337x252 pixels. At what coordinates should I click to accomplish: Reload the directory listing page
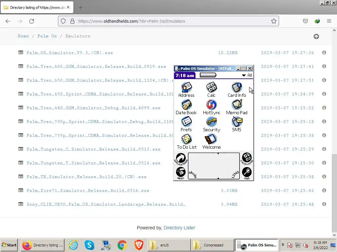click(x=32, y=21)
